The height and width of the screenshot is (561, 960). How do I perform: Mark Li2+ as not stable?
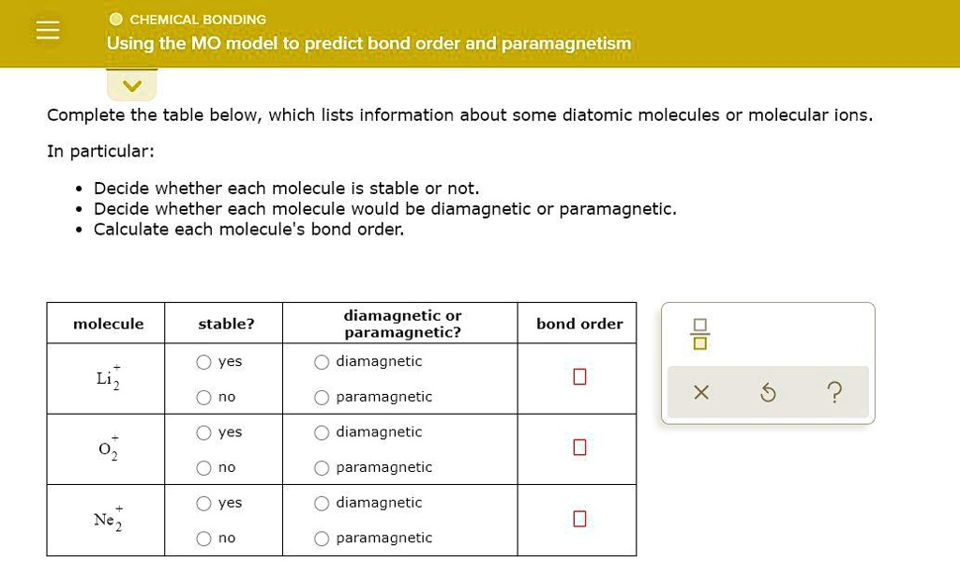204,398
